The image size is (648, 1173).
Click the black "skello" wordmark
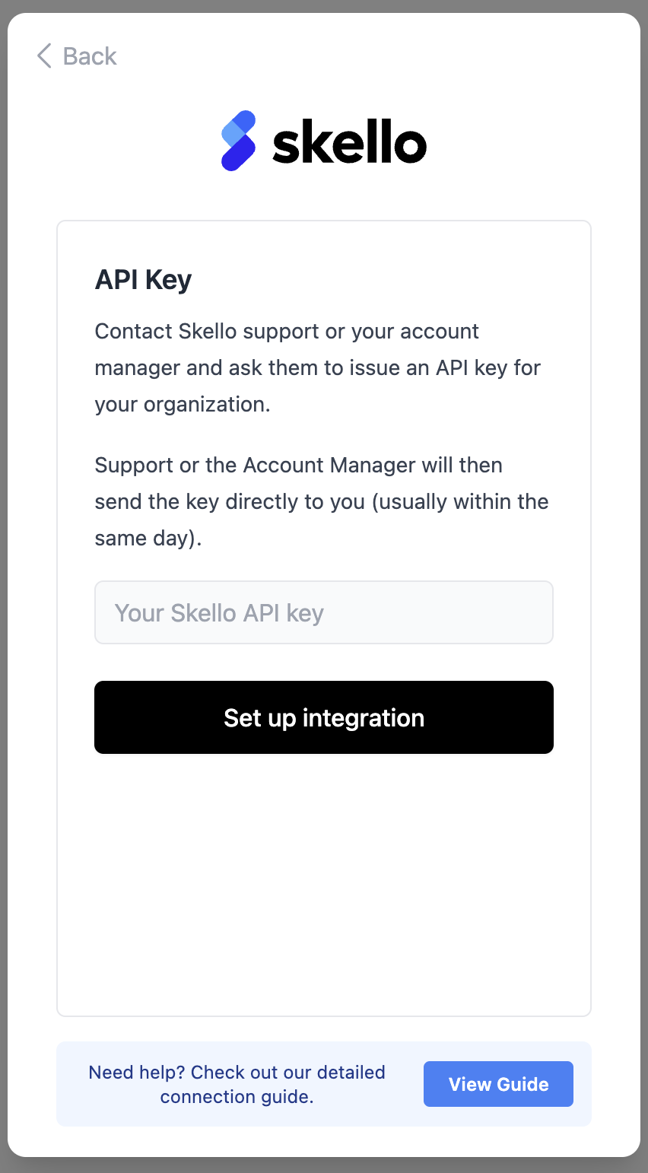coord(349,142)
